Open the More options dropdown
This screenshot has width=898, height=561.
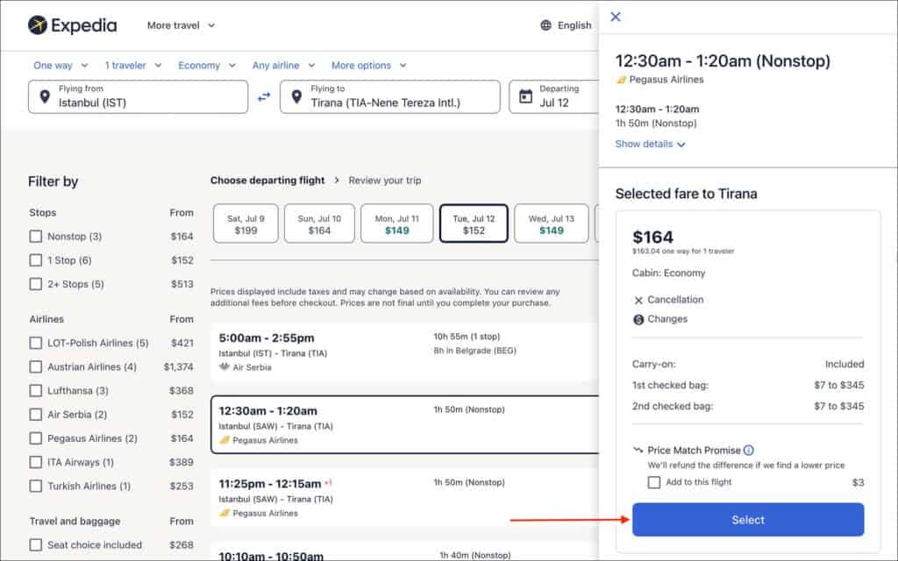coord(369,65)
